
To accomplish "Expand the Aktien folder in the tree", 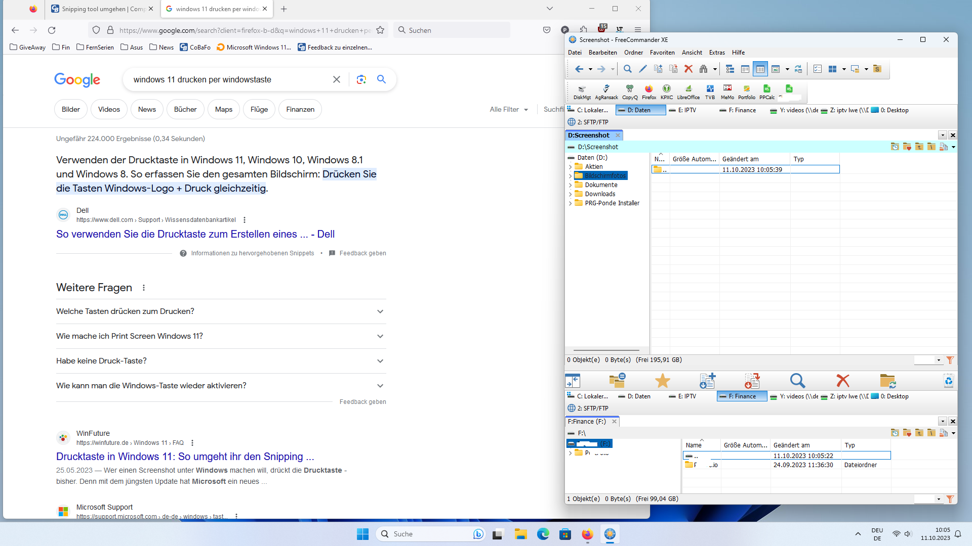I will 571,167.
